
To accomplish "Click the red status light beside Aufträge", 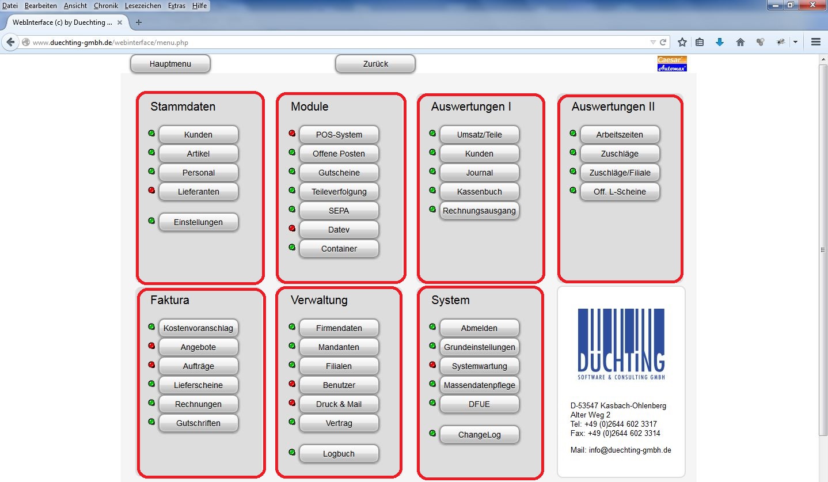I will (151, 365).
